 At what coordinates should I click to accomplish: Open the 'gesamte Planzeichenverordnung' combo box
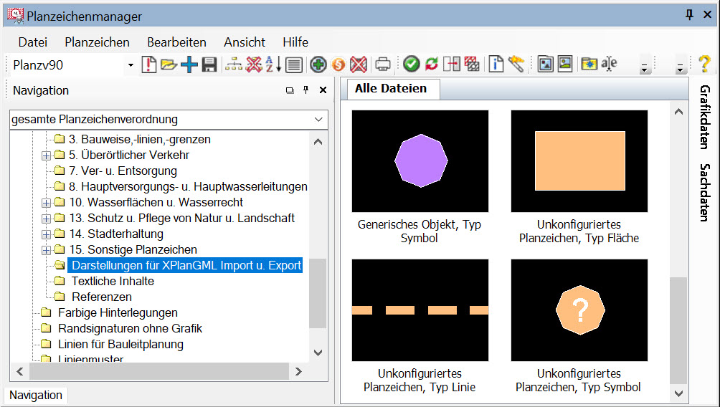point(318,120)
